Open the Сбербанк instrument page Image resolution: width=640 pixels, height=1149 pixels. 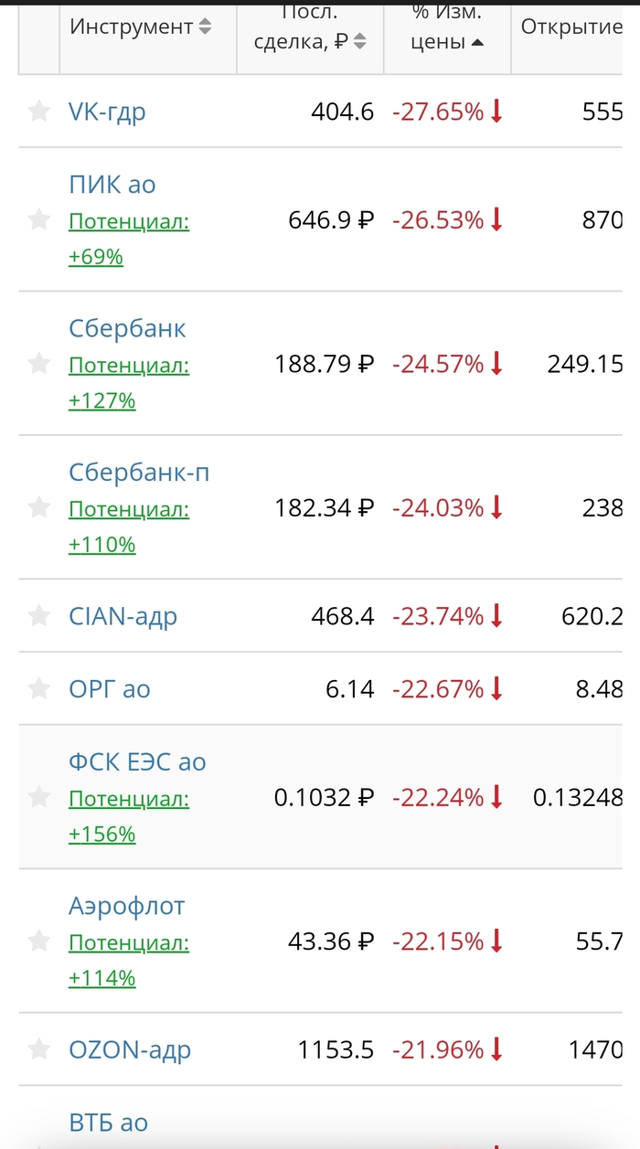click(x=127, y=327)
